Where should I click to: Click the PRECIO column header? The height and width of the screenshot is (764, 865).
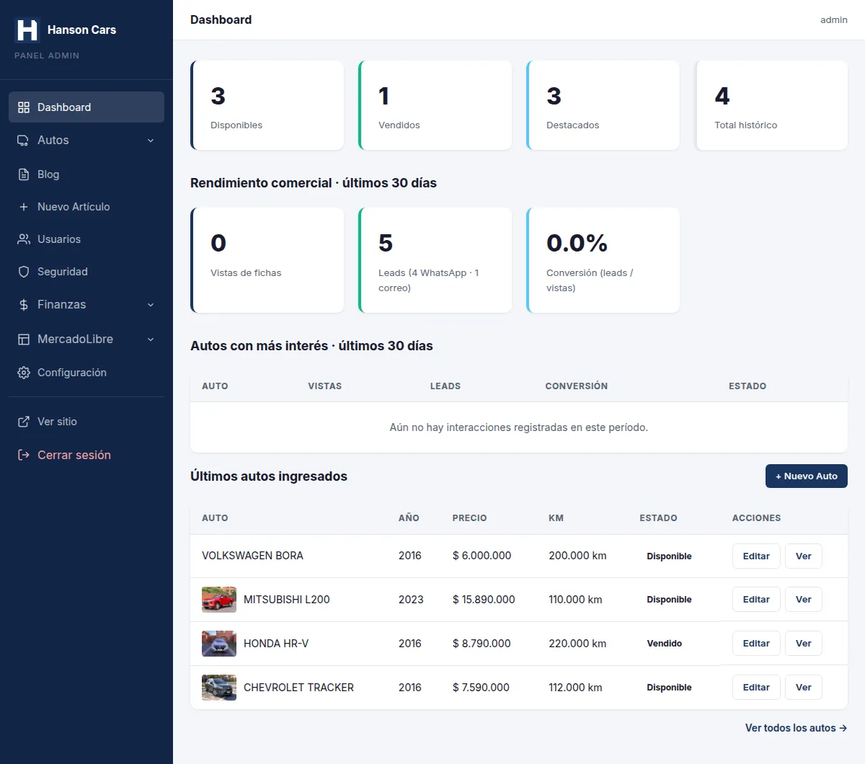coord(469,518)
